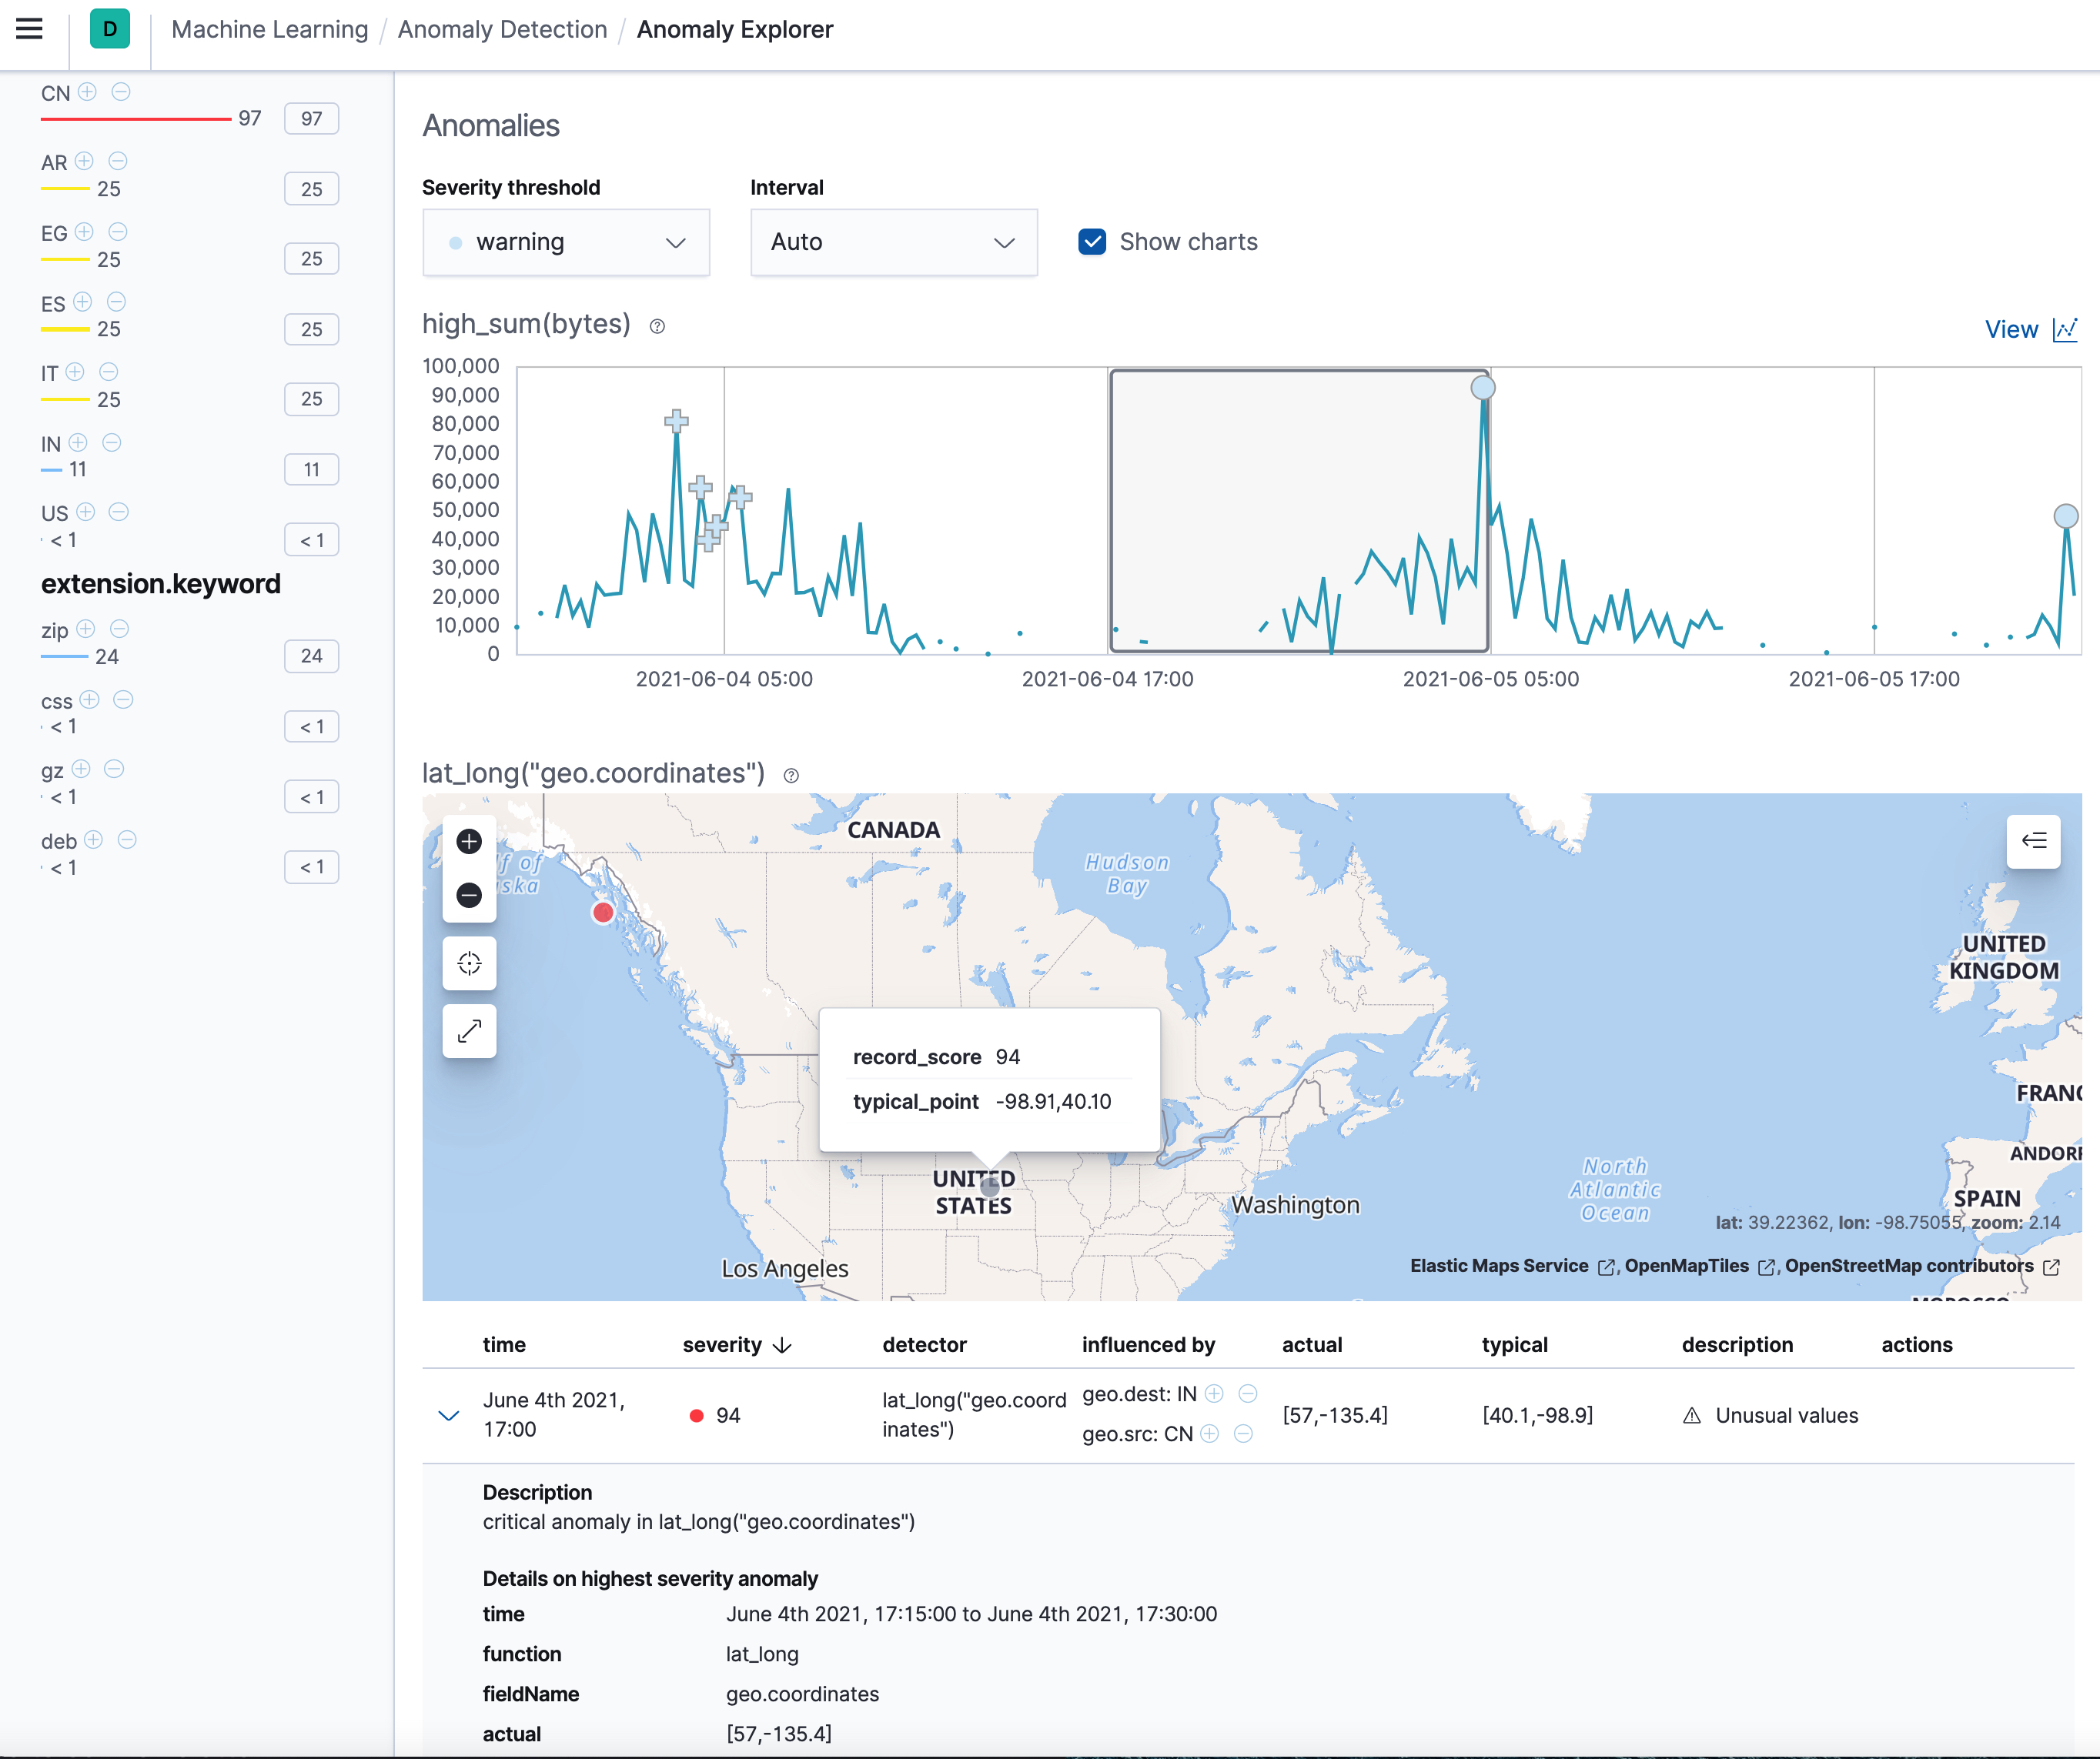Sort the table by severity column

click(x=737, y=1344)
